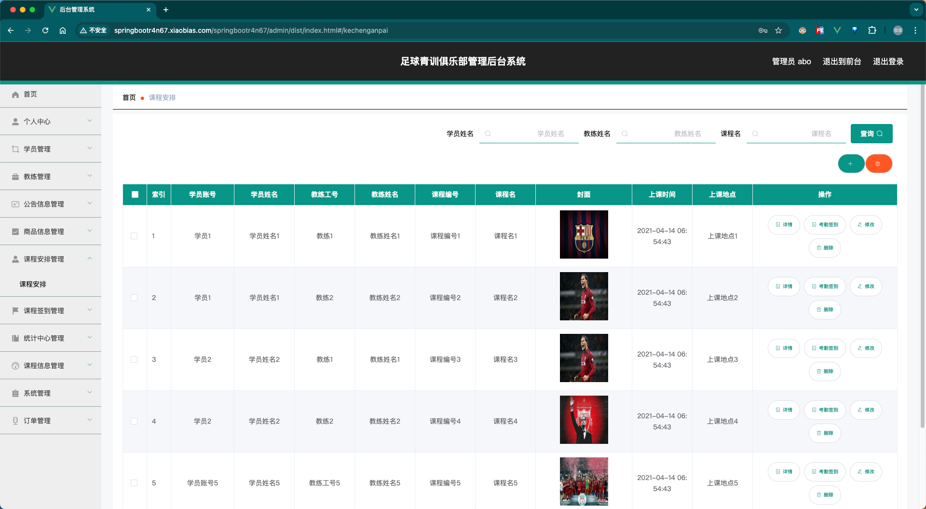The height and width of the screenshot is (509, 926).
Task: Click 考勤签到 button for row 2
Action: [825, 287]
